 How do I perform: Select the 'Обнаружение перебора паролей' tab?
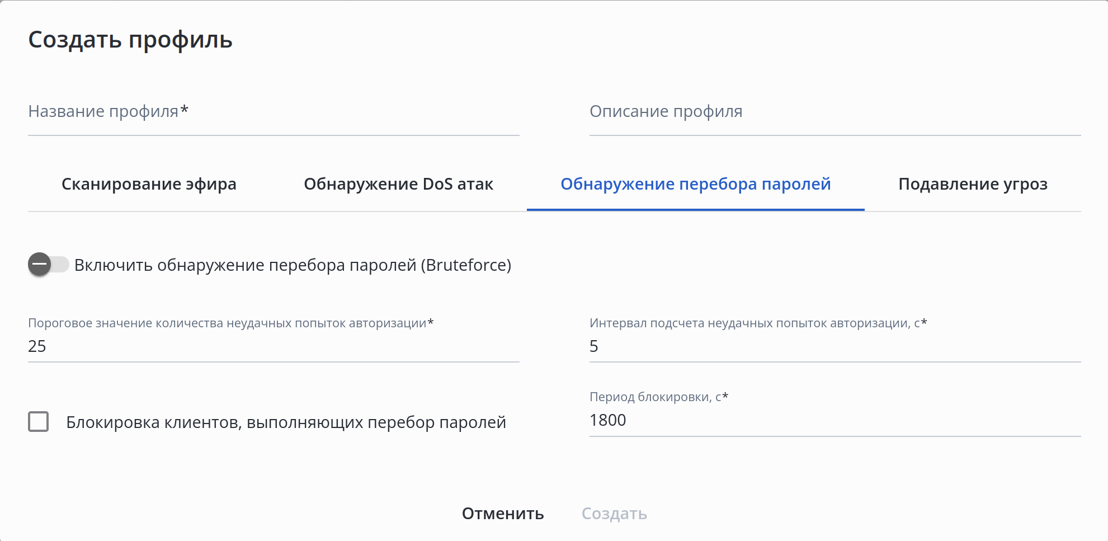[x=695, y=184]
